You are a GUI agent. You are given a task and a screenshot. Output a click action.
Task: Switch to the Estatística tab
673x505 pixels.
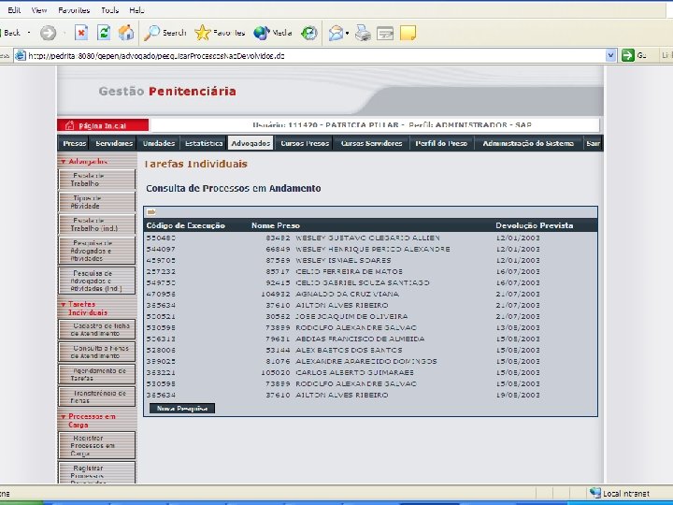click(x=204, y=143)
